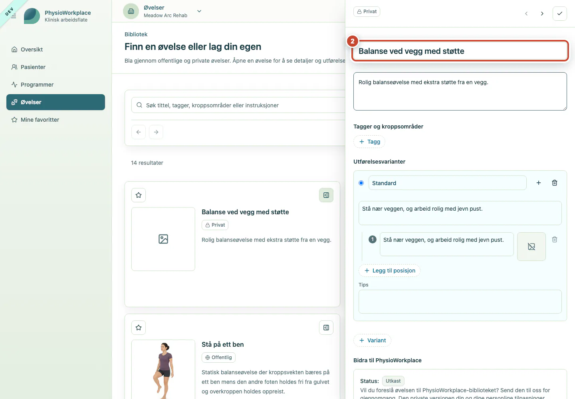Open Pasienter in the sidebar
Screen dimensions: 575x399
tap(56, 67)
